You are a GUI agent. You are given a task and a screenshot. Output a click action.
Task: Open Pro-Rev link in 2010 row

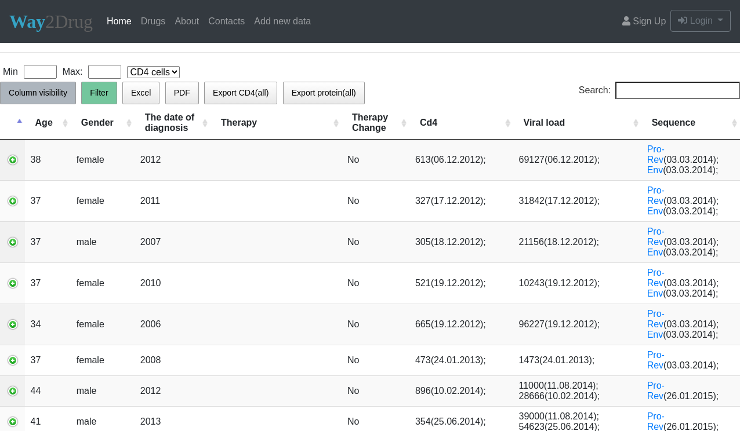coord(655,277)
